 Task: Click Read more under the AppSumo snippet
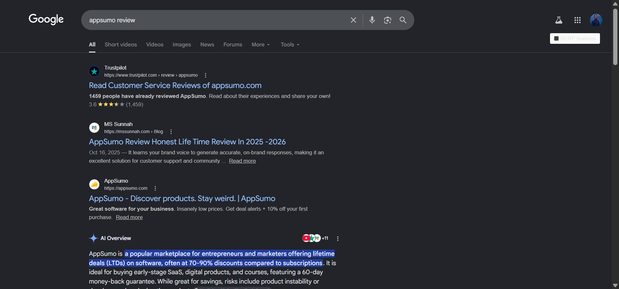tap(129, 217)
